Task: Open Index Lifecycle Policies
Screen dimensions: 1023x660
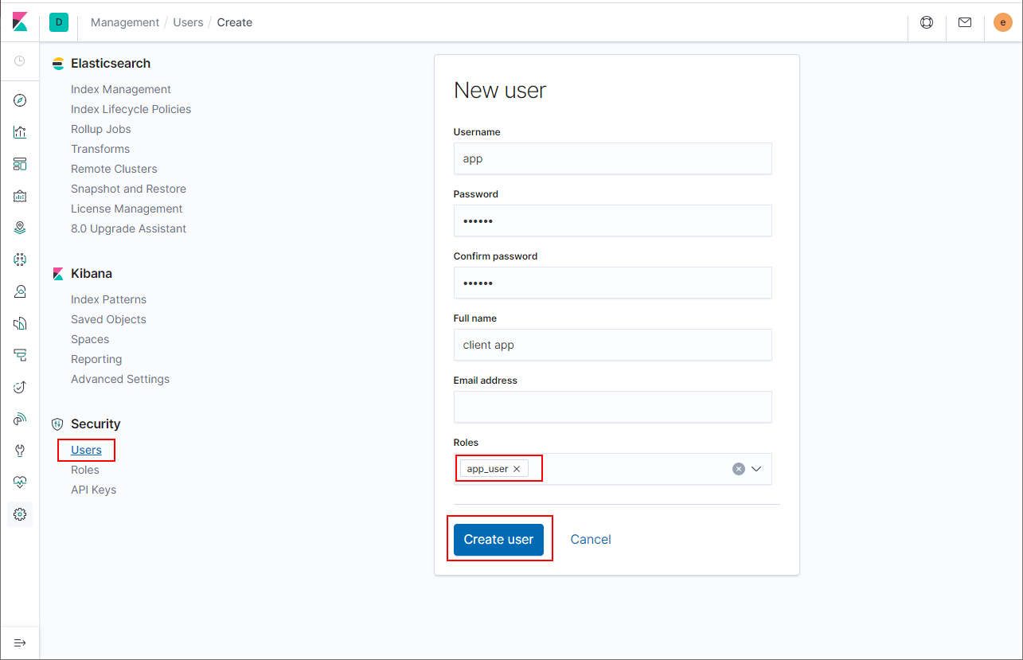Action: [131, 109]
